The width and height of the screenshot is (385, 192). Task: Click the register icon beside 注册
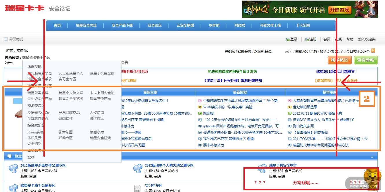click(307, 39)
